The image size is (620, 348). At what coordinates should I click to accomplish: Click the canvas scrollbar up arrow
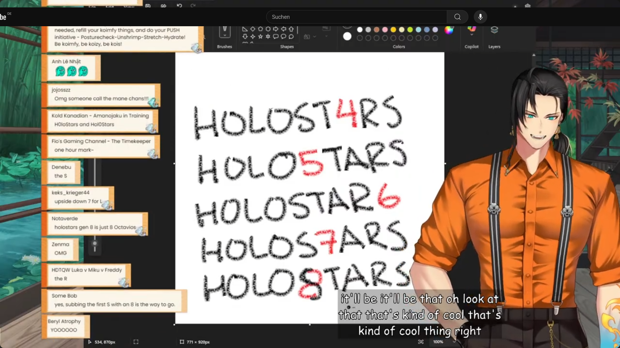pyautogui.click(x=534, y=55)
